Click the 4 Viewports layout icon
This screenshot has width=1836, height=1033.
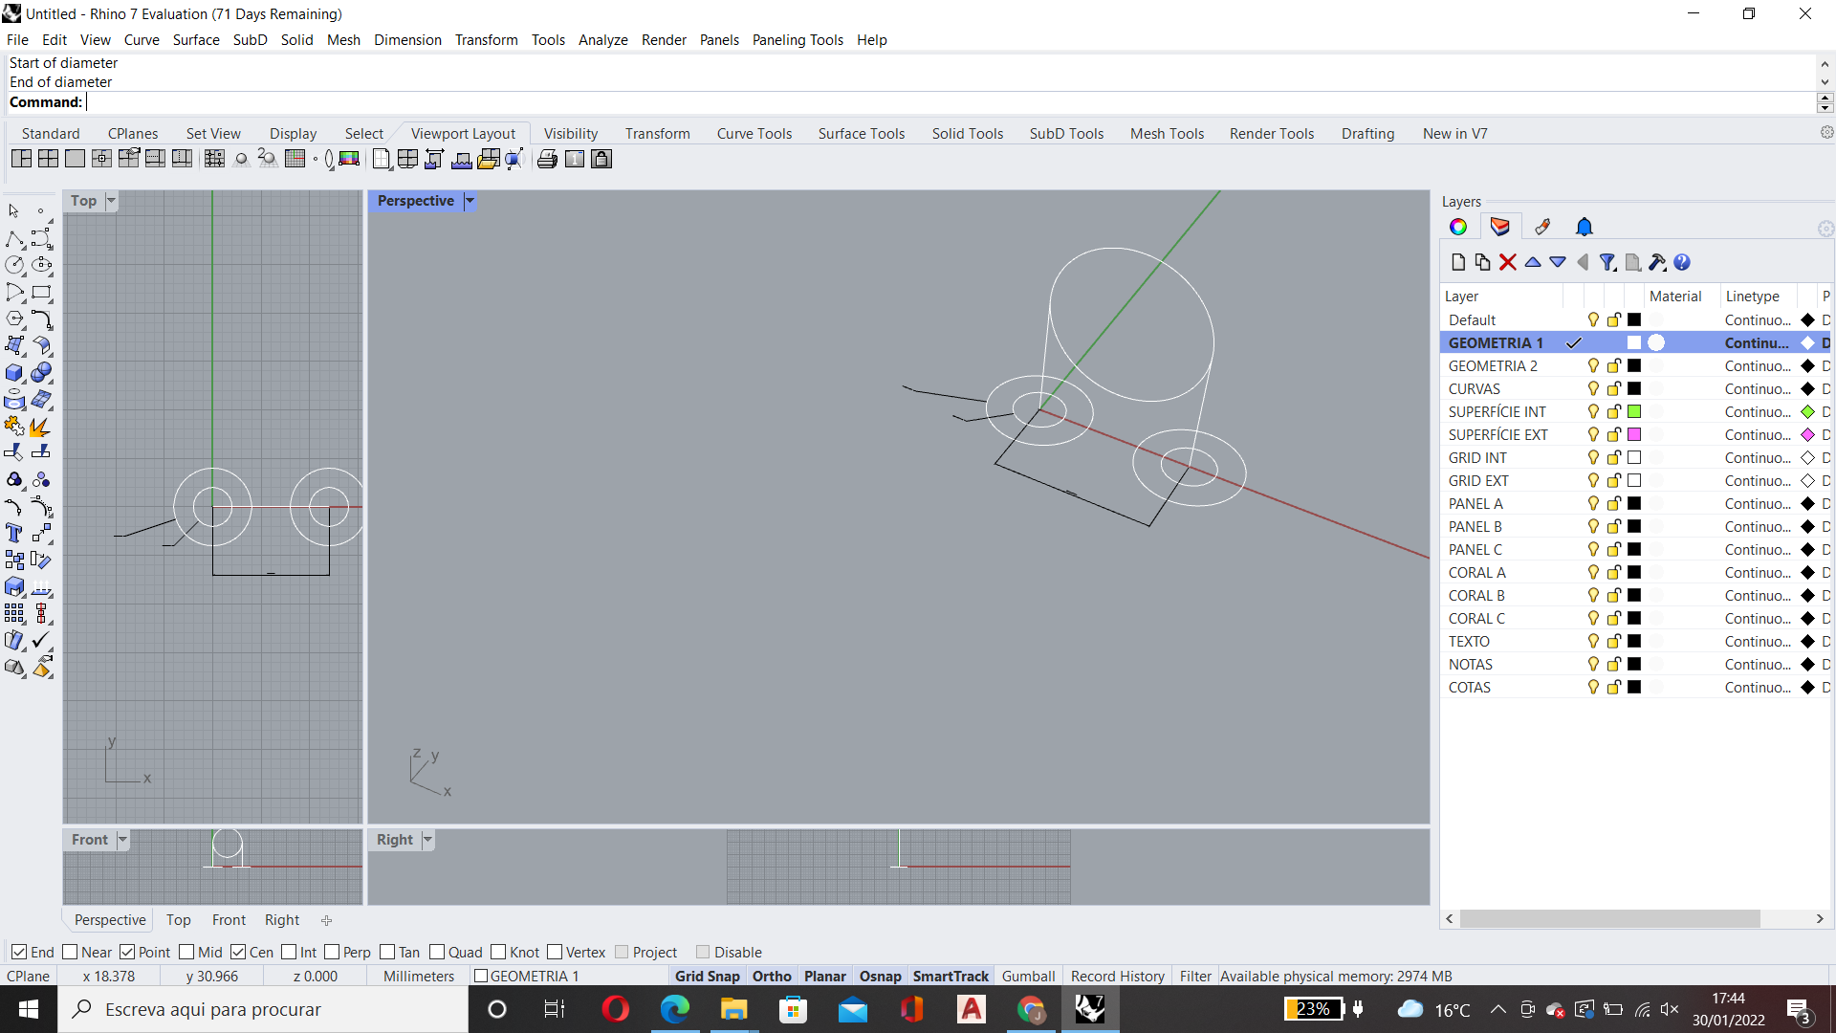coord(48,159)
